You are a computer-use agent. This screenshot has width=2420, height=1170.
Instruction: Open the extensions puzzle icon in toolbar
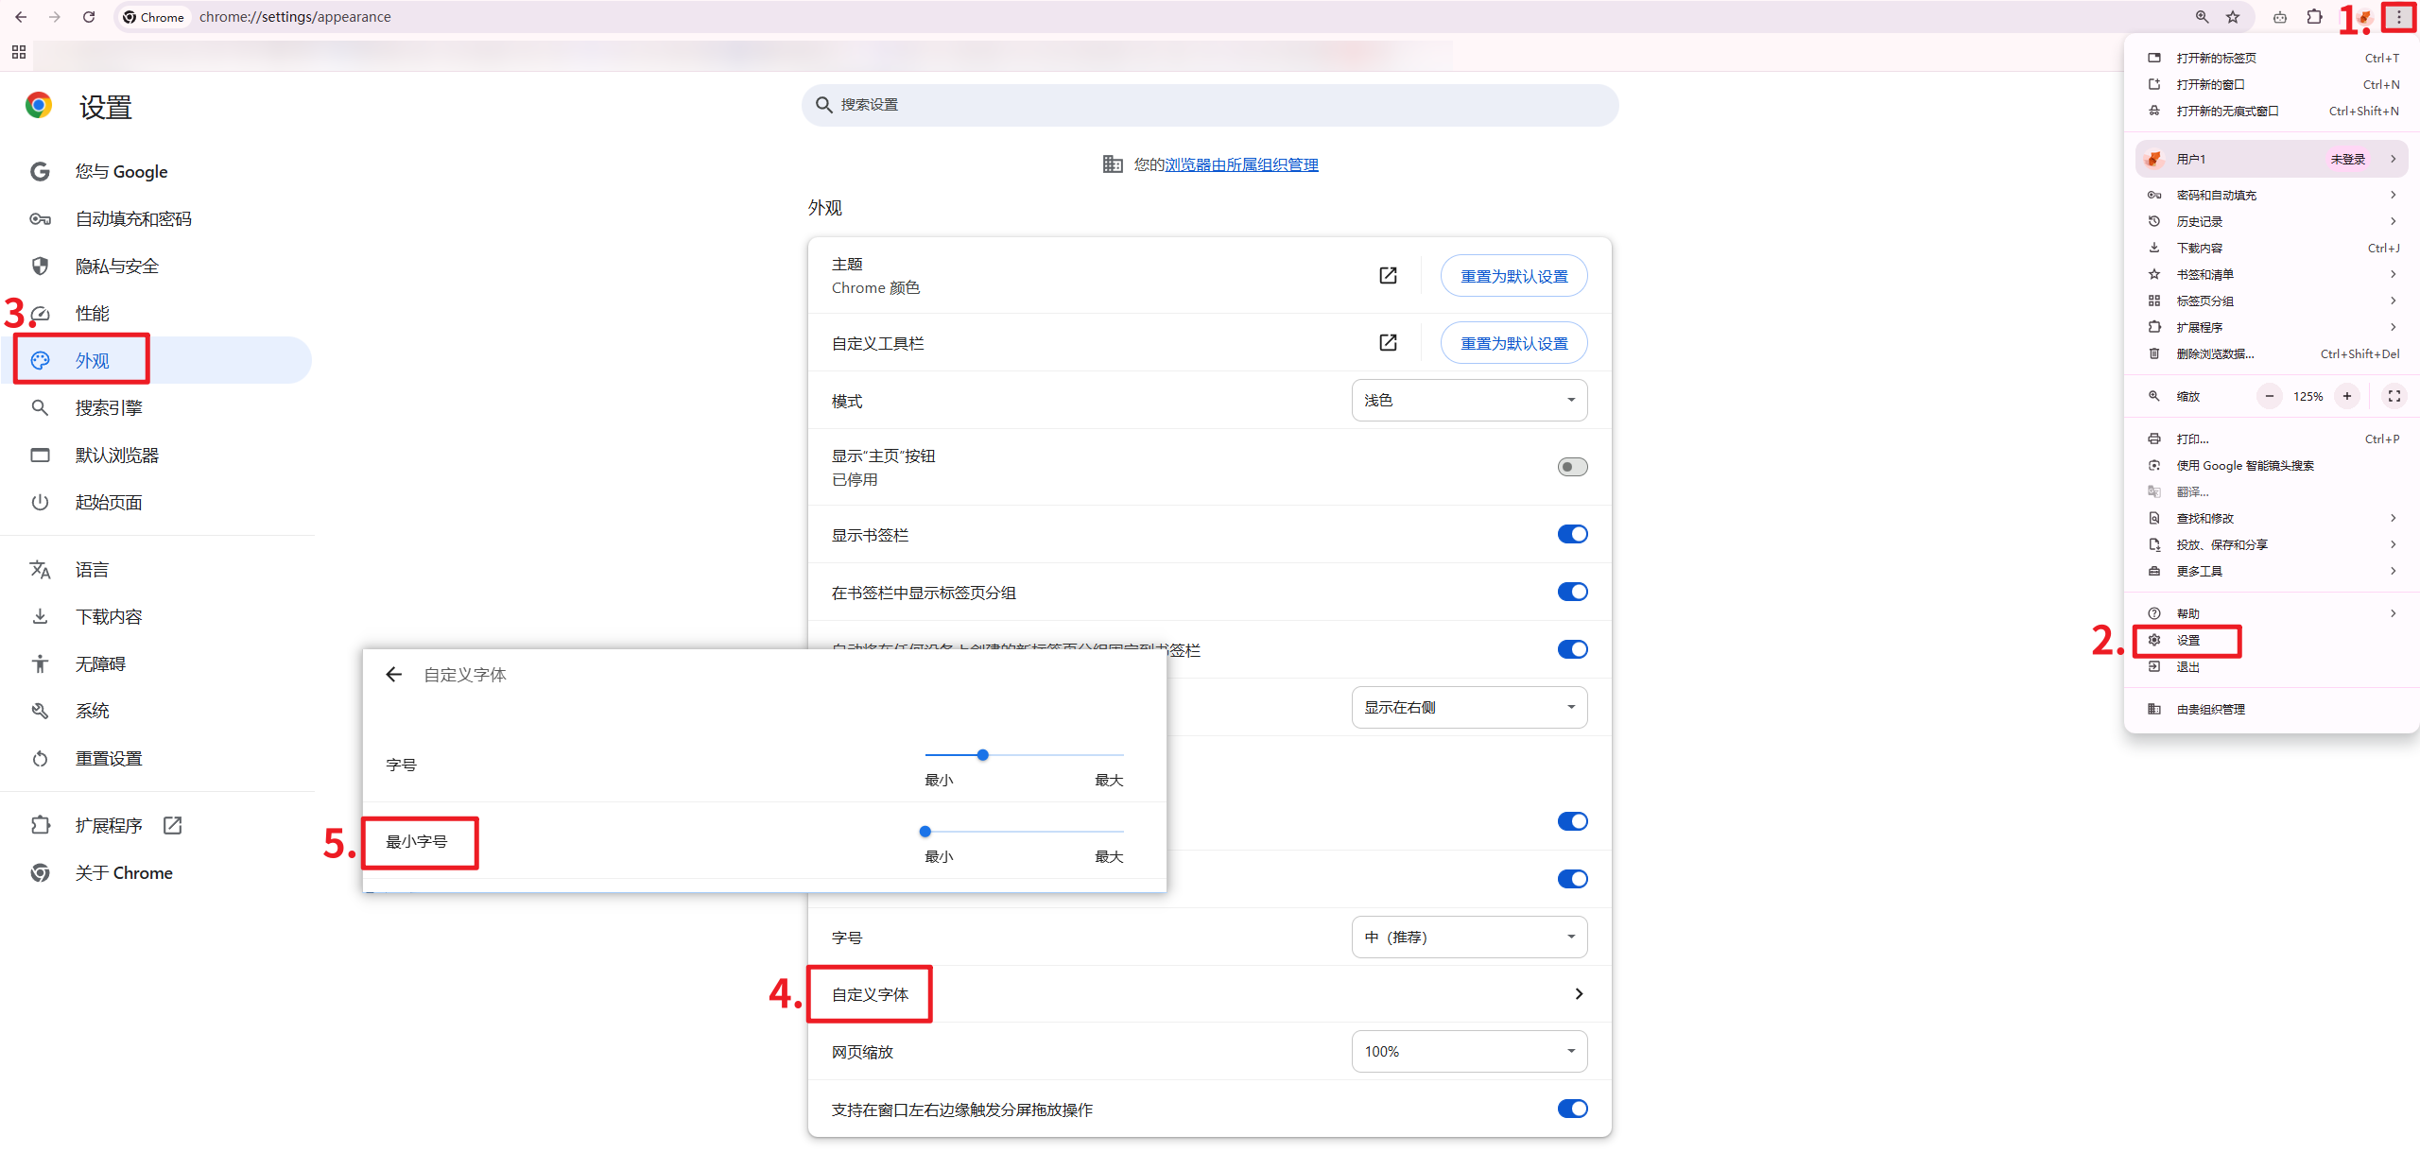(x=2314, y=17)
